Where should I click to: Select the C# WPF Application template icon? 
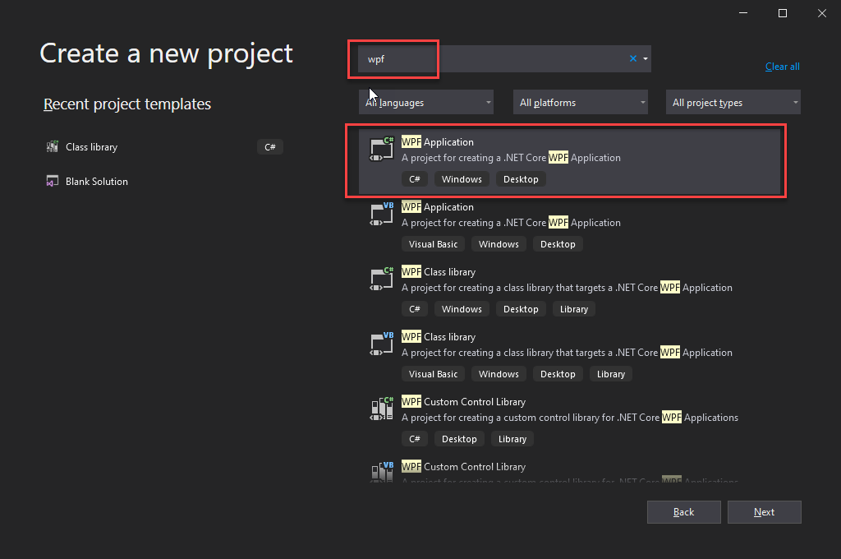pyautogui.click(x=381, y=149)
